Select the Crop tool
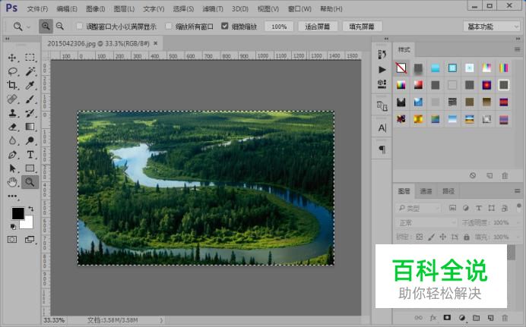526x327 pixels. click(12, 85)
